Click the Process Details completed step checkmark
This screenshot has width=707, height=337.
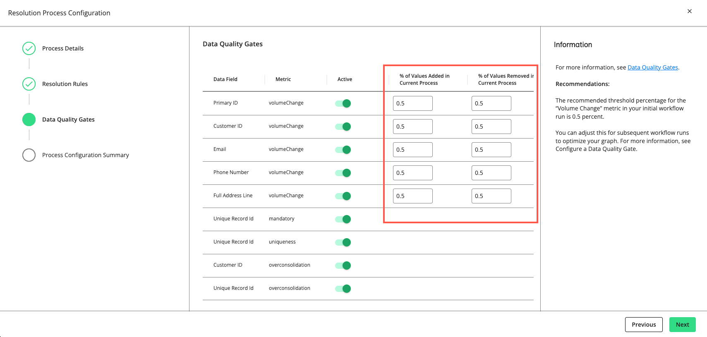click(29, 48)
